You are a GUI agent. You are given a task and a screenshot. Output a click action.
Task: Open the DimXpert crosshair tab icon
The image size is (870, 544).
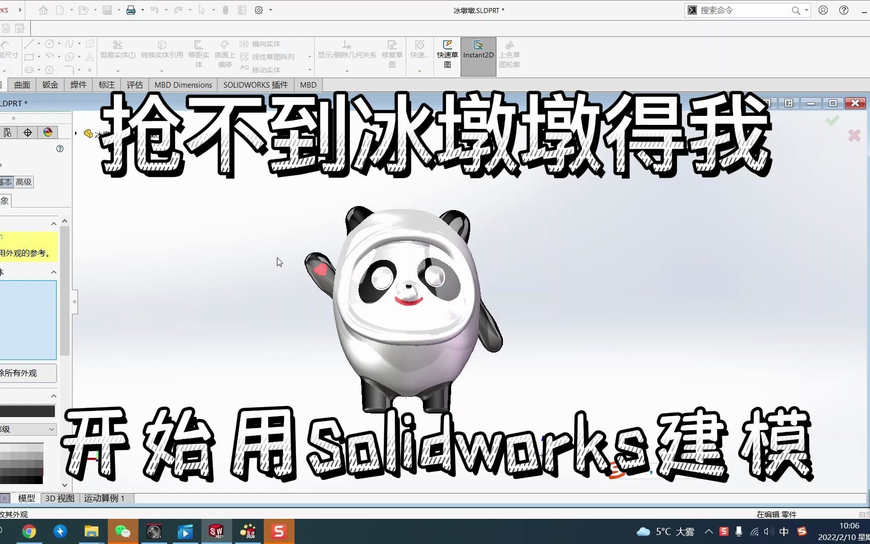coord(28,132)
